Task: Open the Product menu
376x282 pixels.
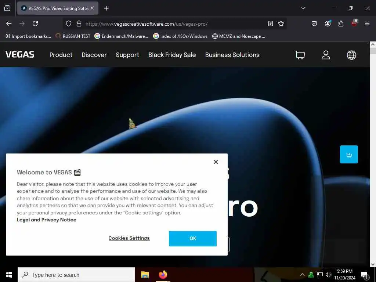Action: click(61, 55)
